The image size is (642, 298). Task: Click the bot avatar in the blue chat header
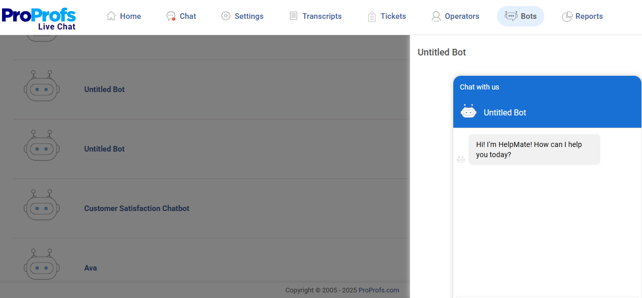click(468, 111)
